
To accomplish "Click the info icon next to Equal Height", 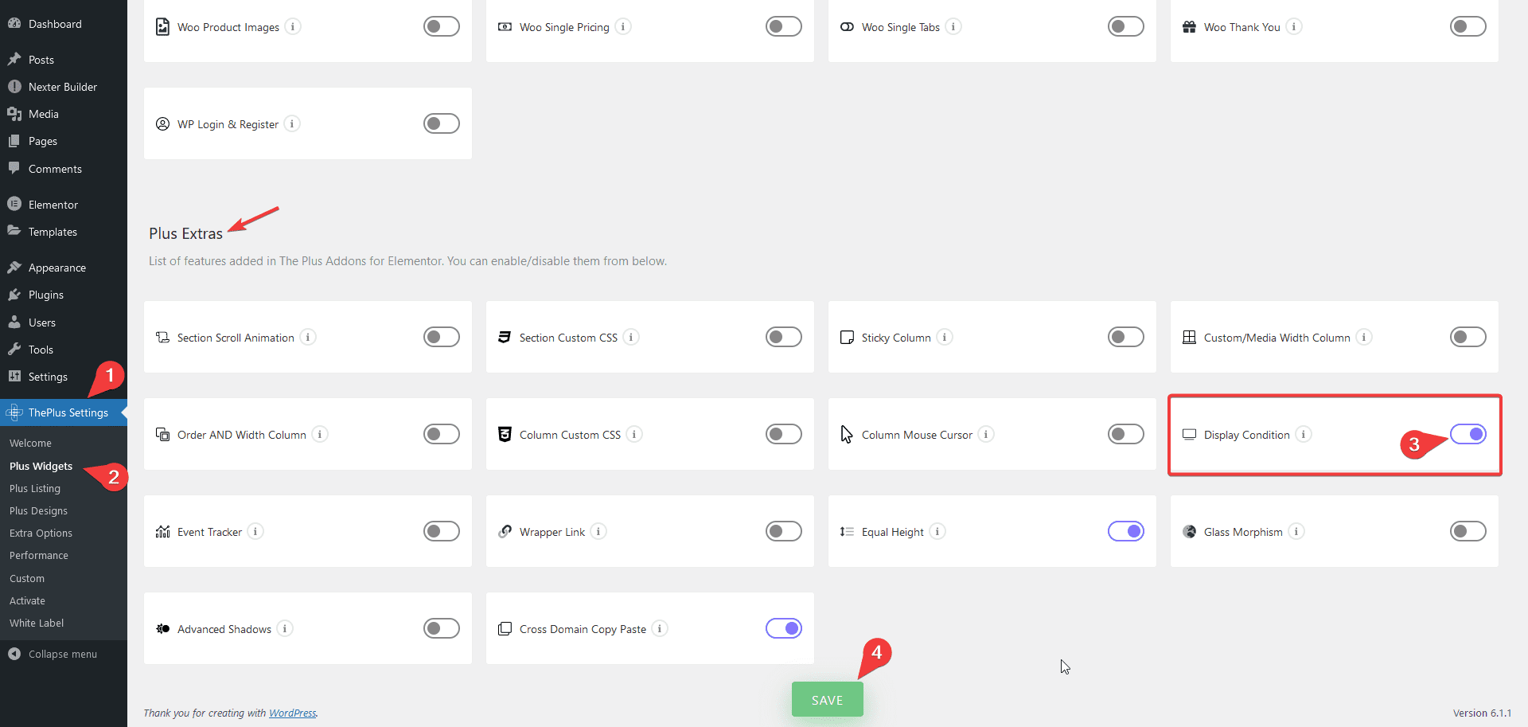I will pos(937,531).
